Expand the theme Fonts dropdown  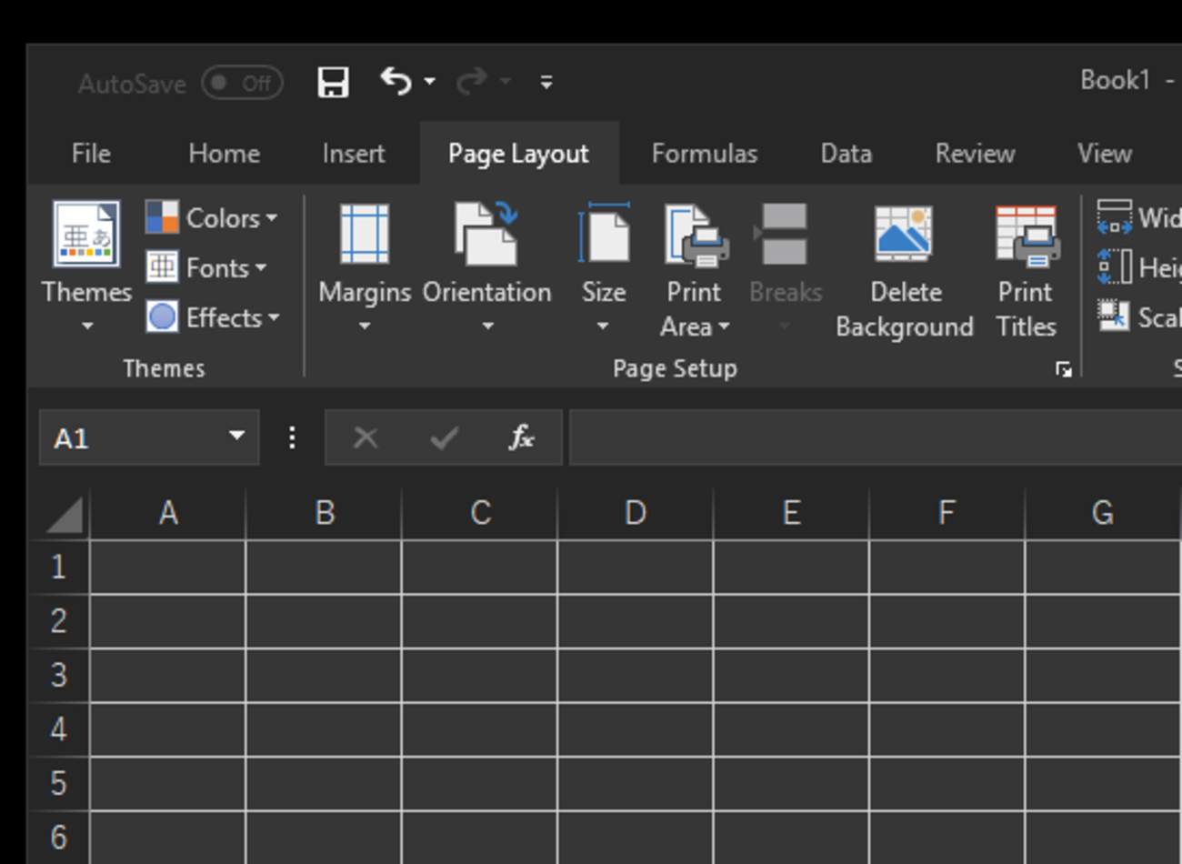click(206, 268)
